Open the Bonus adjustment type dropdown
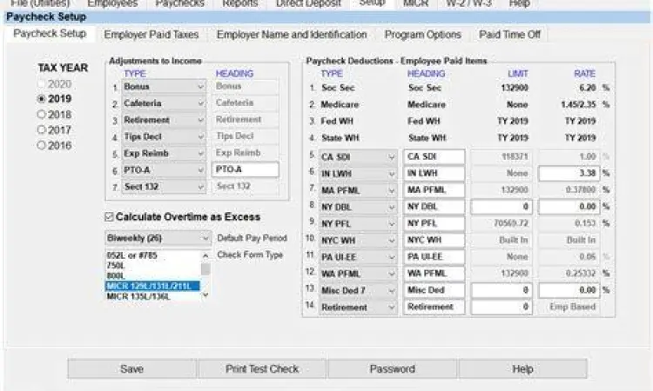 pyautogui.click(x=164, y=86)
